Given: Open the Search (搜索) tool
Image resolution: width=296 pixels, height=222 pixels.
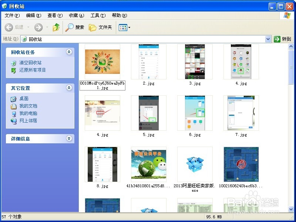Looking at the screenshot, I should point(75,27).
